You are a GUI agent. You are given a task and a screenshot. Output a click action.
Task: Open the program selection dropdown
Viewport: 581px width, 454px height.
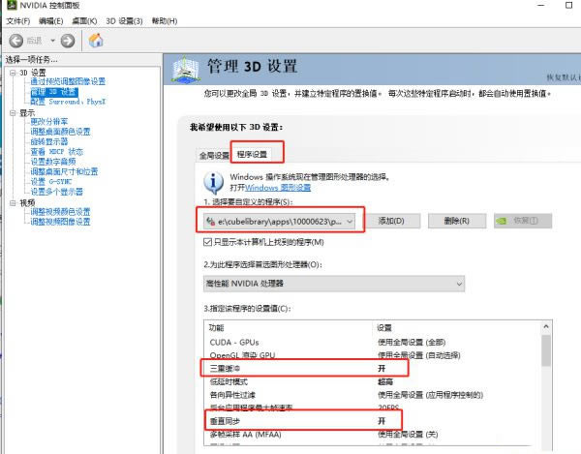[350, 221]
